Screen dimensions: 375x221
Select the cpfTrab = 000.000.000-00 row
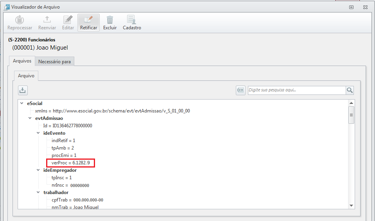click(x=77, y=200)
